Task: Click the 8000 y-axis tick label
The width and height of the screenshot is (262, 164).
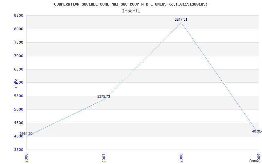Action: click(19, 29)
